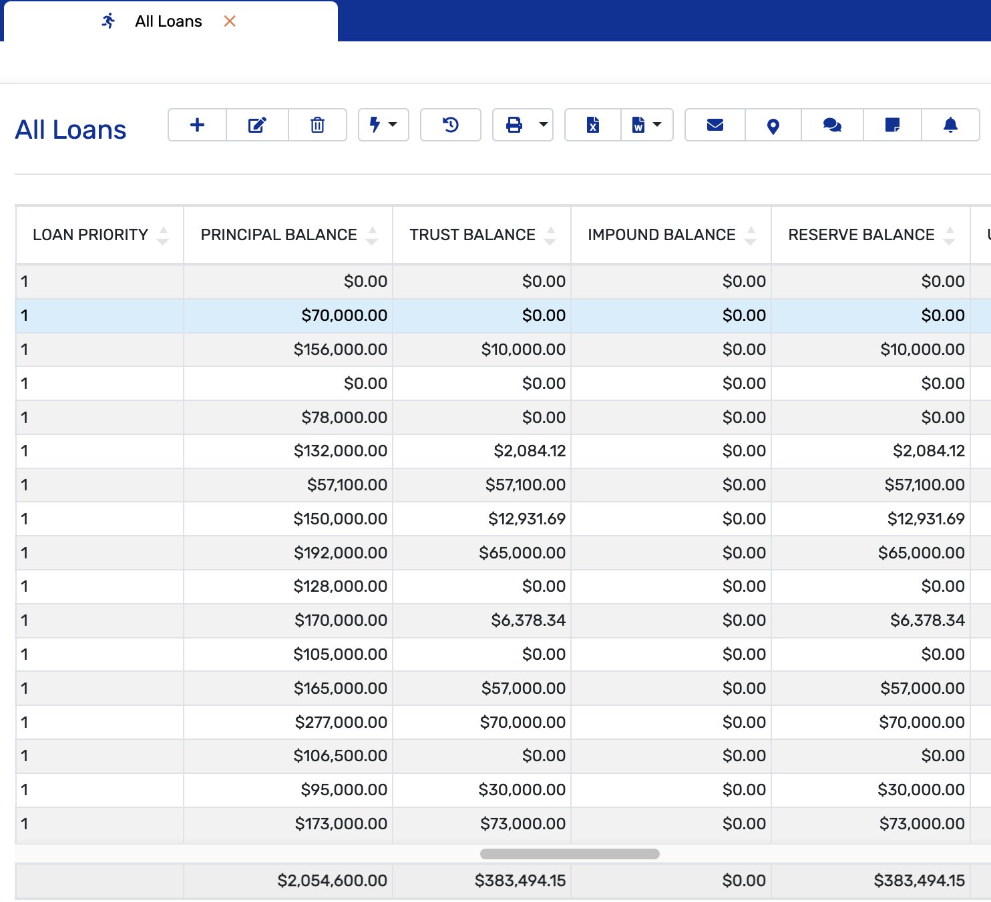Viewport: 991px width, 902px height.
Task: Switch to the All Loans tab
Action: tap(168, 21)
